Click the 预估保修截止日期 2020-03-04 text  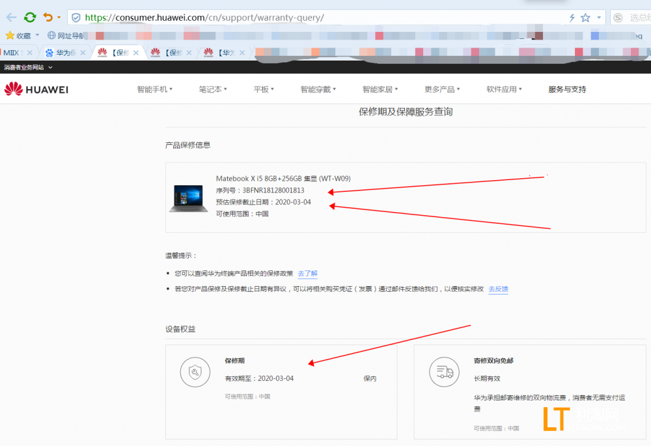(x=263, y=202)
